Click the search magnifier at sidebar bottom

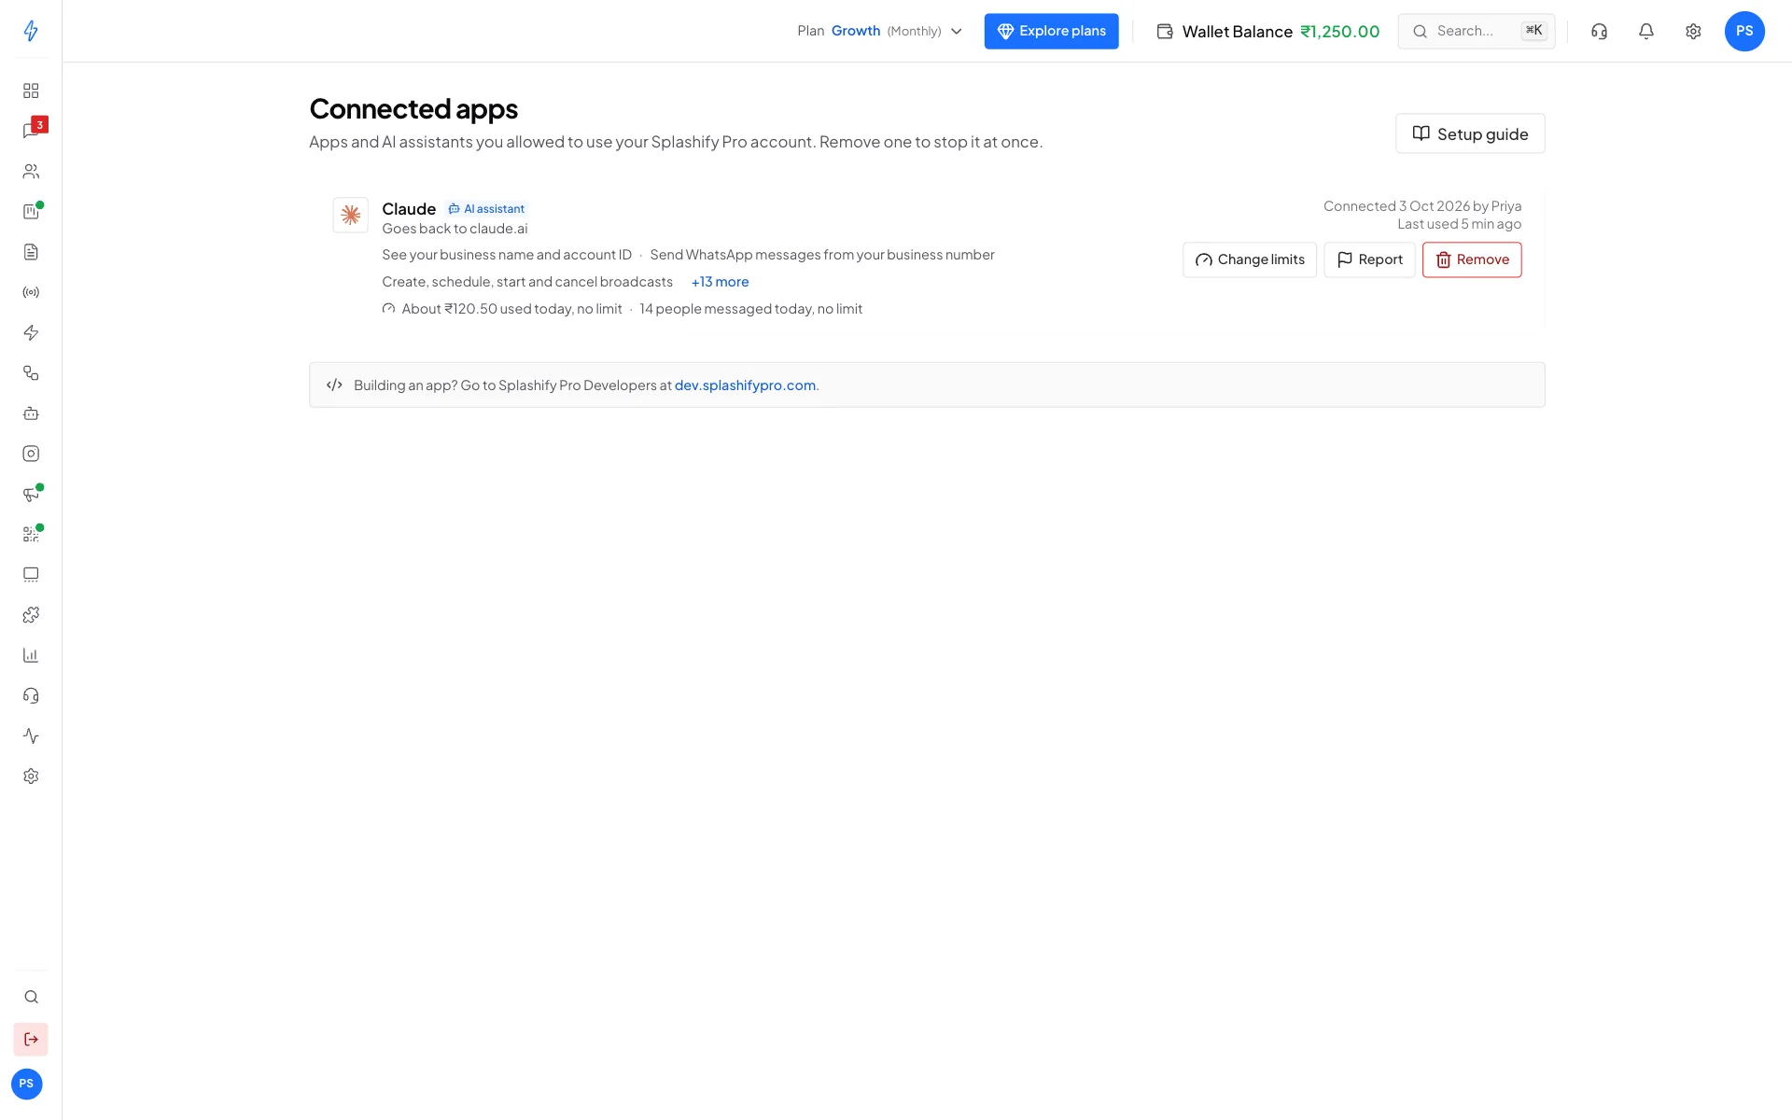tap(31, 997)
